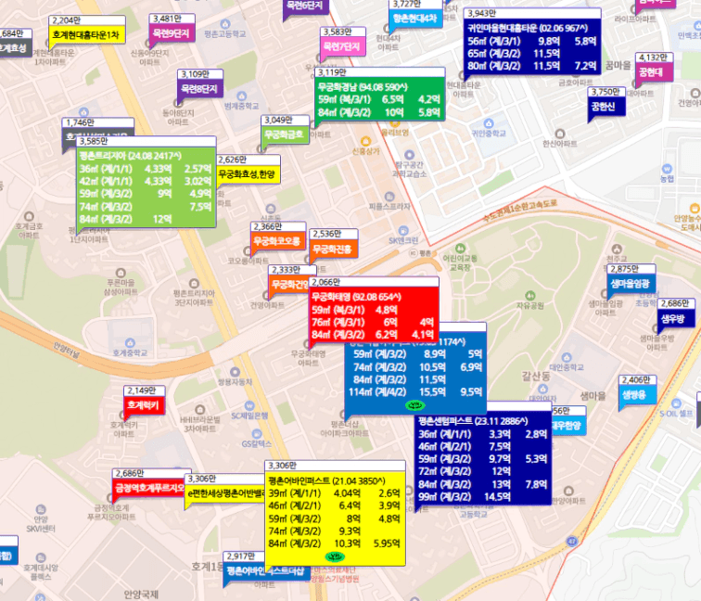Image resolution: width=701 pixels, height=601 pixels.
Task: Click the 42㎡ 4.33억 row in 평촌트리지아
Action: [x=146, y=181]
